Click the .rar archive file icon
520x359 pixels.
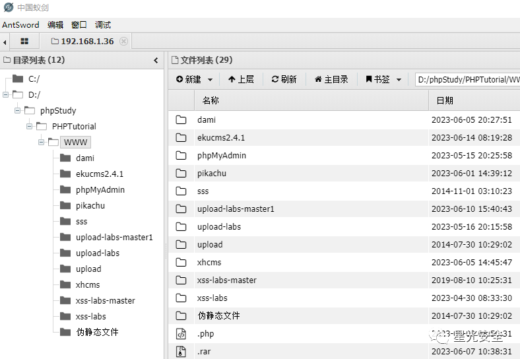point(181,352)
